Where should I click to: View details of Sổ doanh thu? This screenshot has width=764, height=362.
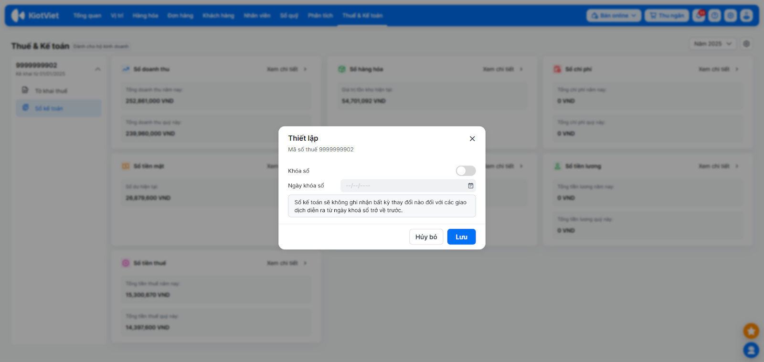pyautogui.click(x=286, y=69)
